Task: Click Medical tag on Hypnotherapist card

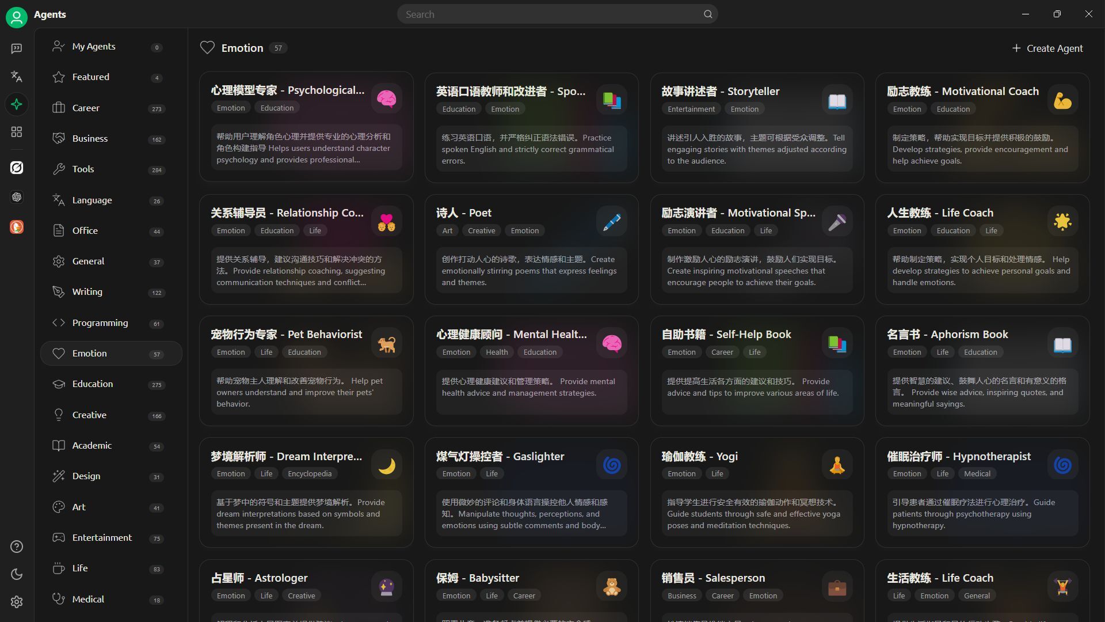Action: [x=977, y=473]
